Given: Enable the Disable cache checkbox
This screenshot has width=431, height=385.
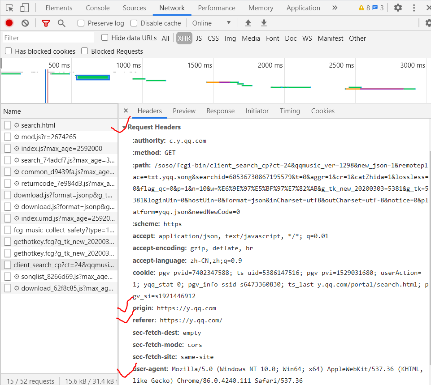Looking at the screenshot, I should (x=134, y=23).
